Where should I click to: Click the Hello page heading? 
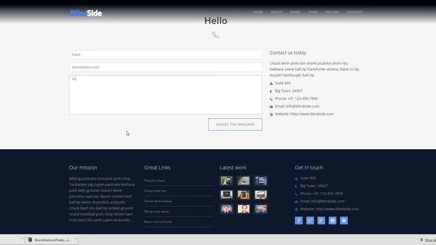click(x=216, y=21)
